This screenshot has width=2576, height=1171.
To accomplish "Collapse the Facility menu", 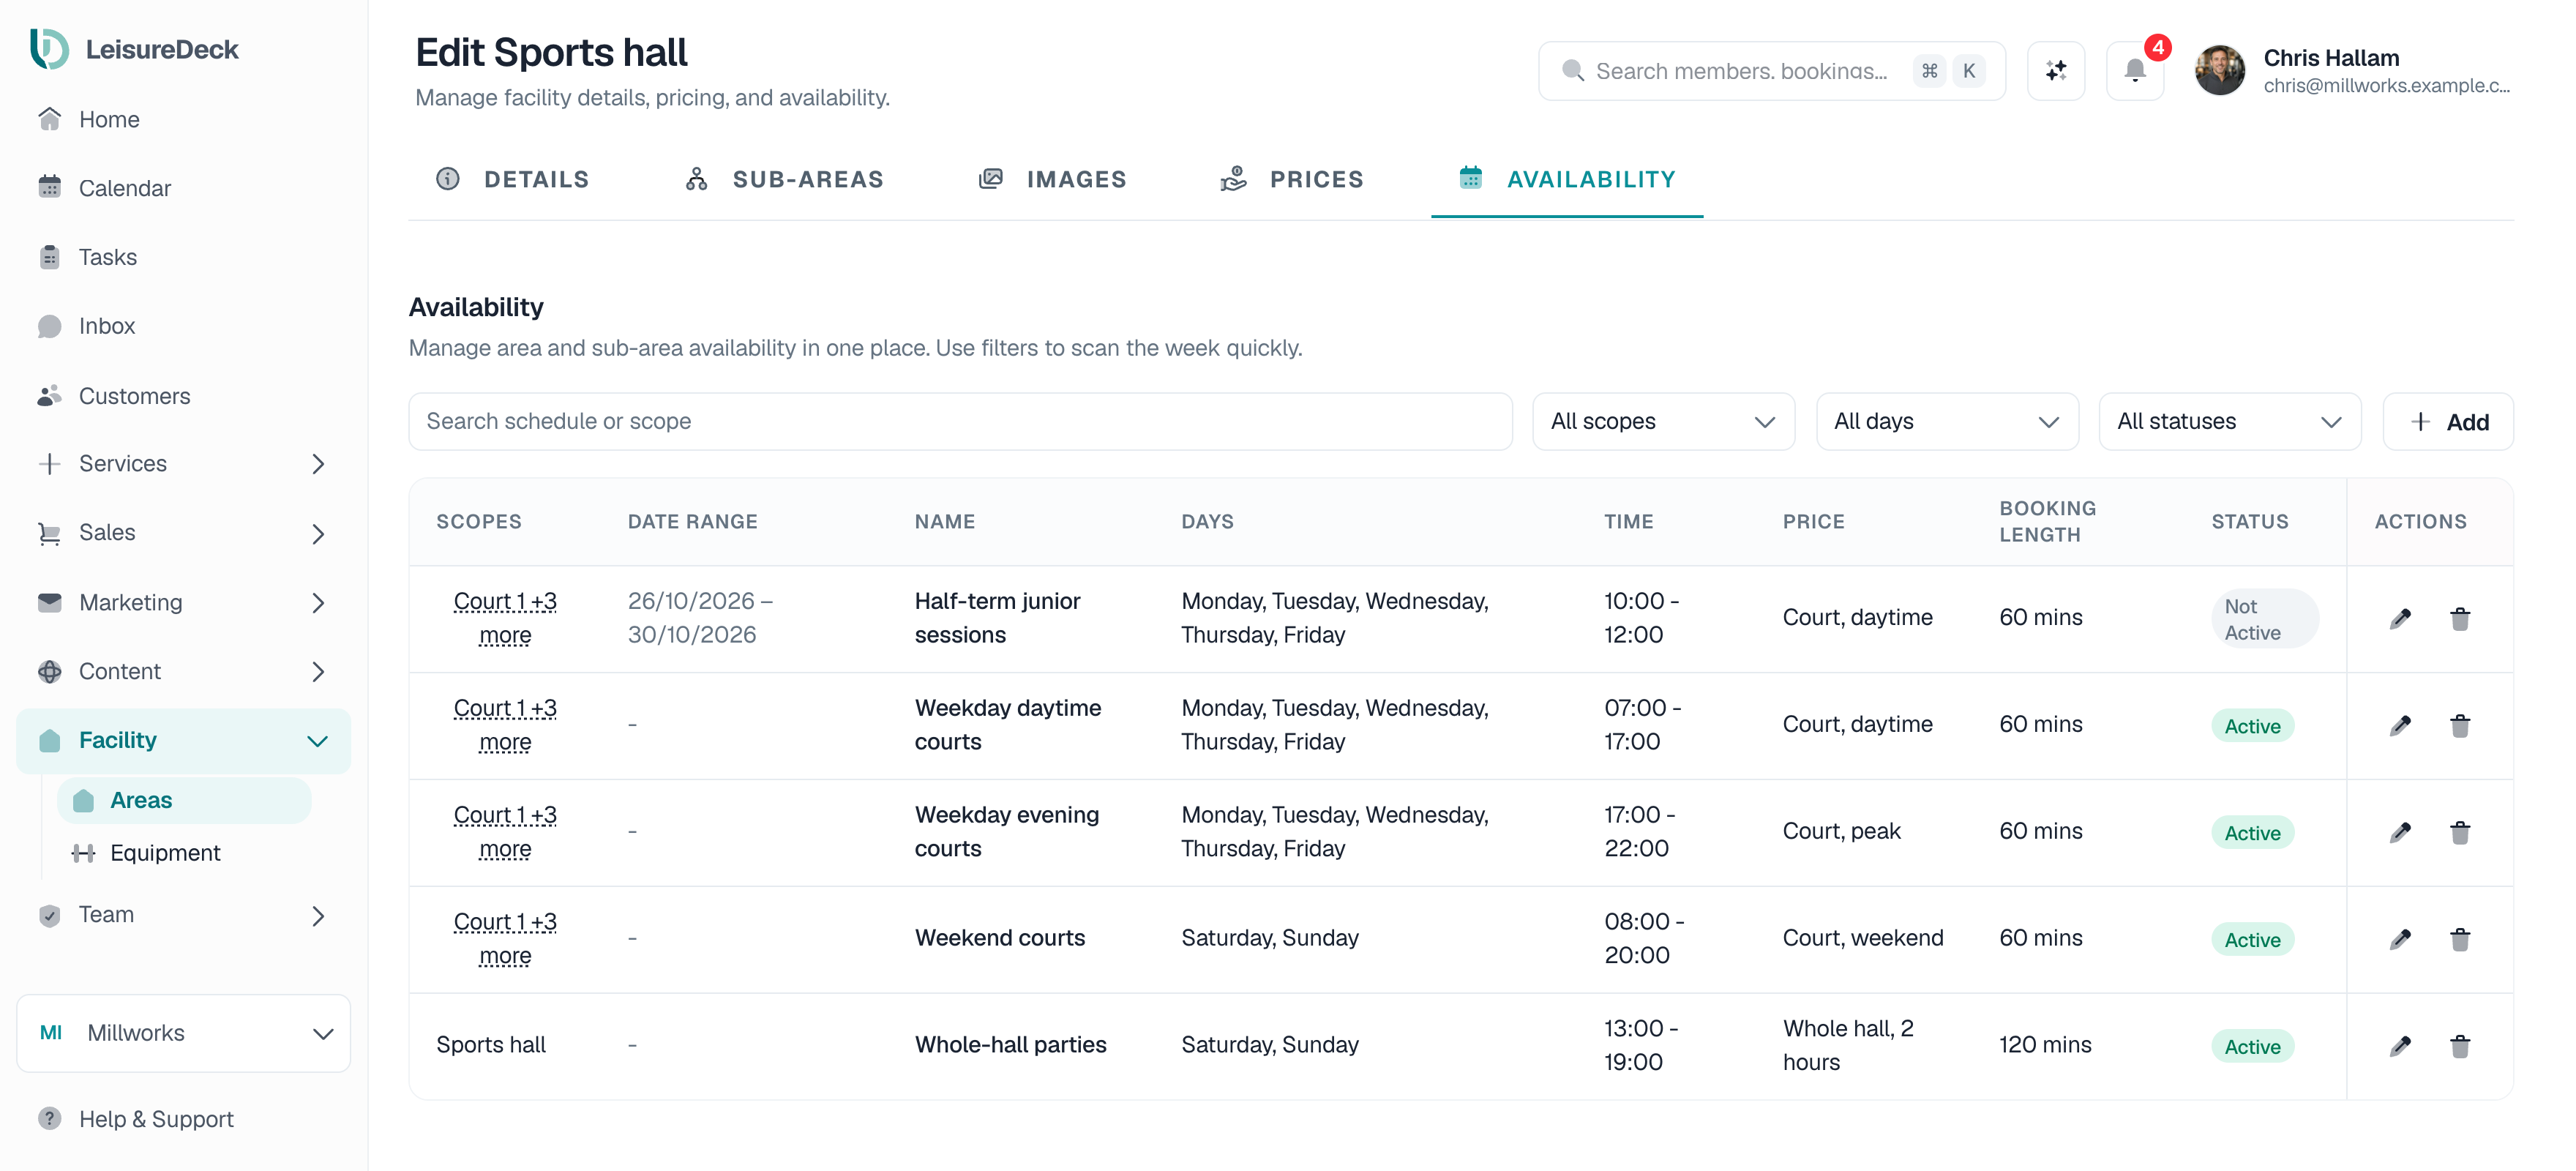I will 183,741.
